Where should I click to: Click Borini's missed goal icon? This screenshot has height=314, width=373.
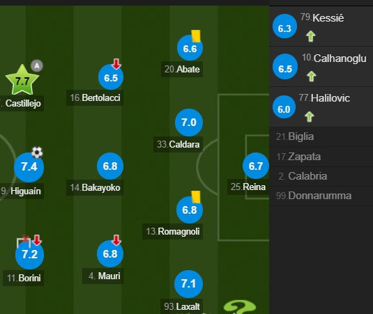pyautogui.click(x=24, y=242)
